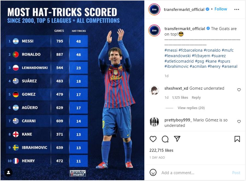
Task: Share the post via paper plane icon
Action: coord(177,139)
